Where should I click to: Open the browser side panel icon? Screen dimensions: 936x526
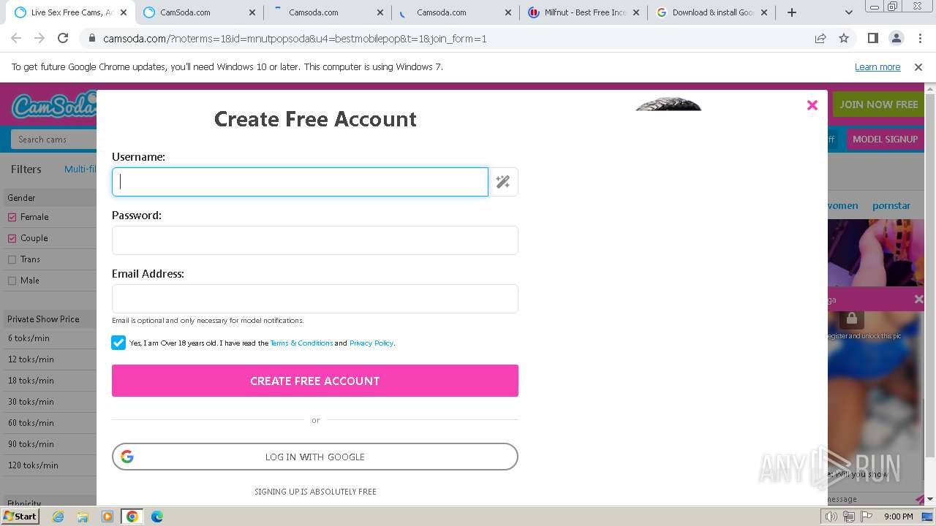coord(872,38)
